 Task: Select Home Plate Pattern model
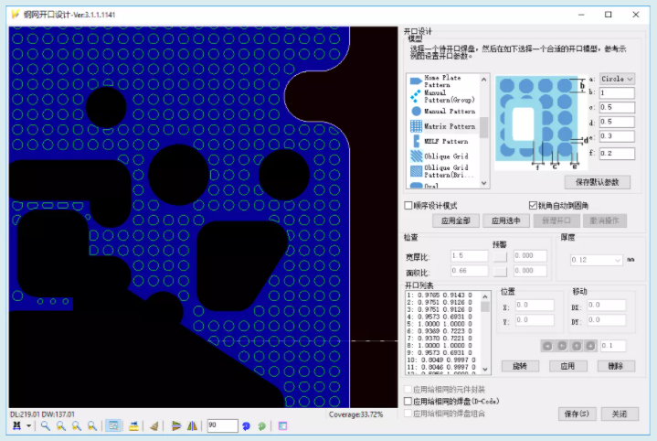(x=443, y=81)
